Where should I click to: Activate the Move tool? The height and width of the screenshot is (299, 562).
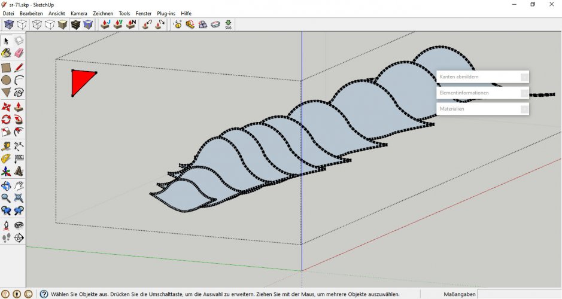point(6,106)
